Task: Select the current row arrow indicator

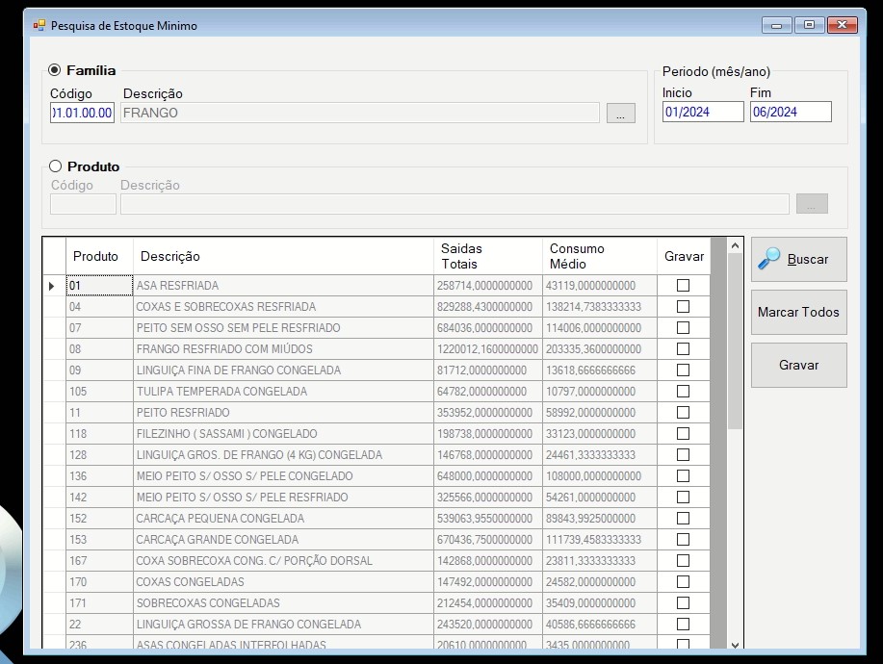Action: click(x=52, y=286)
